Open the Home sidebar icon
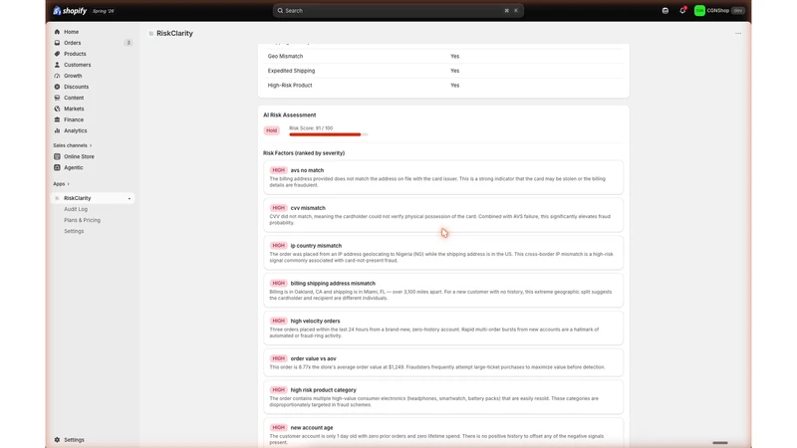 coord(57,32)
